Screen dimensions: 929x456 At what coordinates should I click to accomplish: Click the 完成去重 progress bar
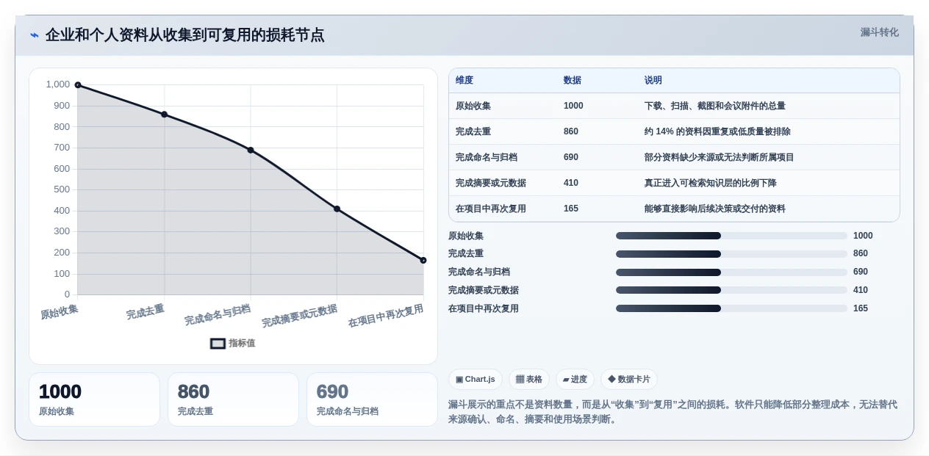[731, 253]
